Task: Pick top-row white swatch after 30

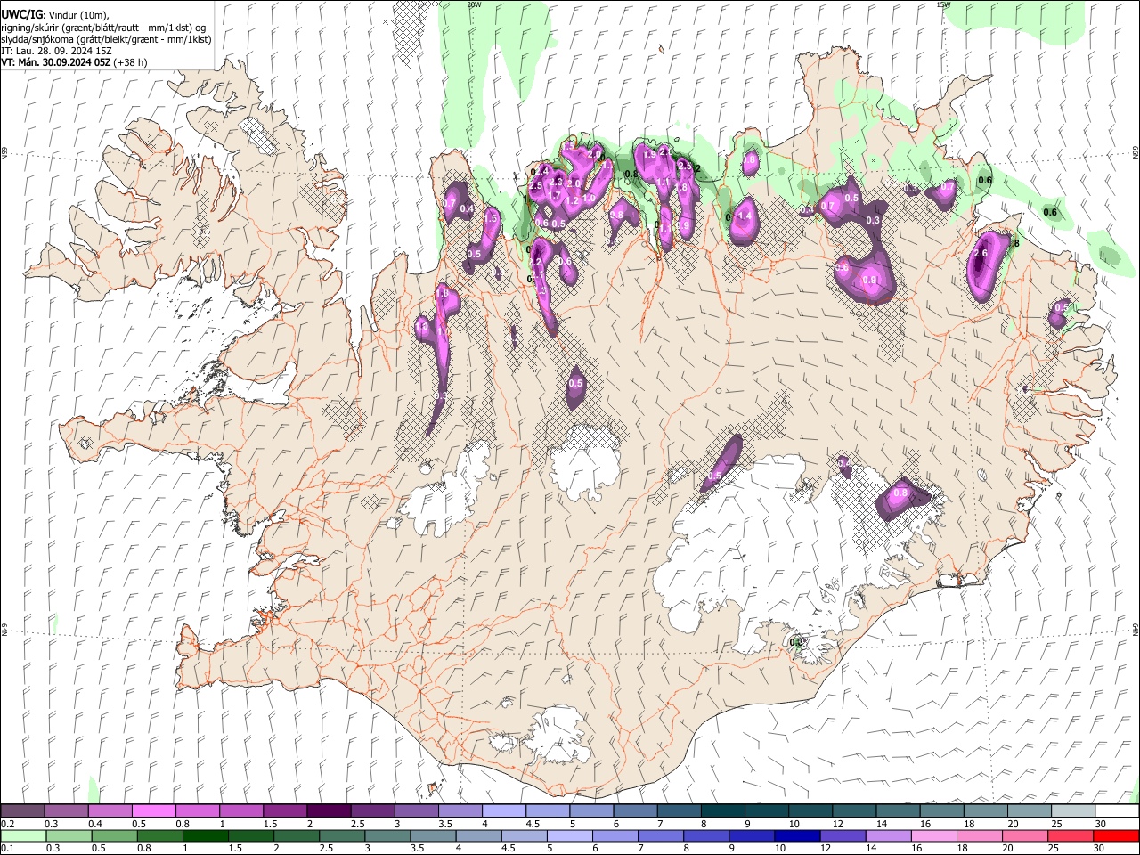Action: [x=1116, y=811]
